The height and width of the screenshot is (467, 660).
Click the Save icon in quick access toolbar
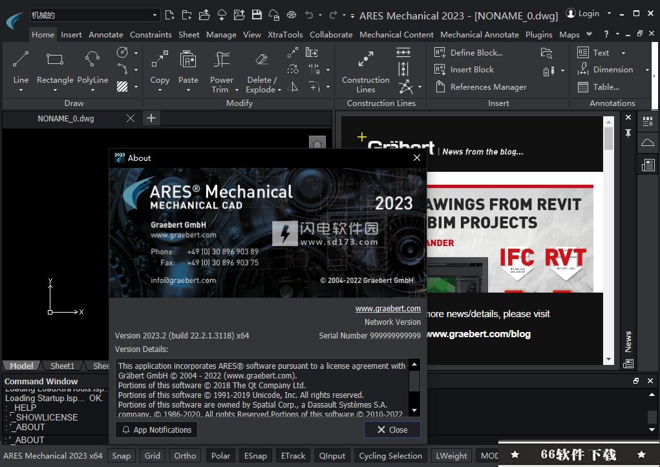pos(257,15)
